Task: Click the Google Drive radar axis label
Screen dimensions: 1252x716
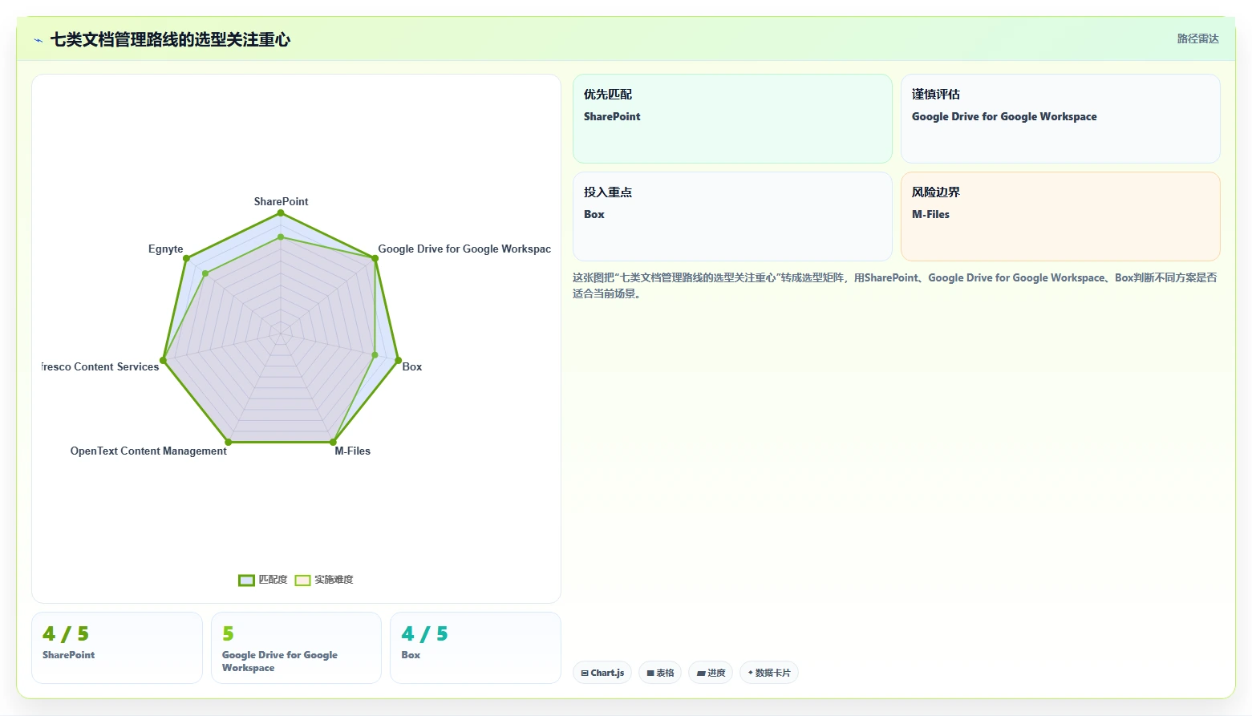Action: point(464,249)
